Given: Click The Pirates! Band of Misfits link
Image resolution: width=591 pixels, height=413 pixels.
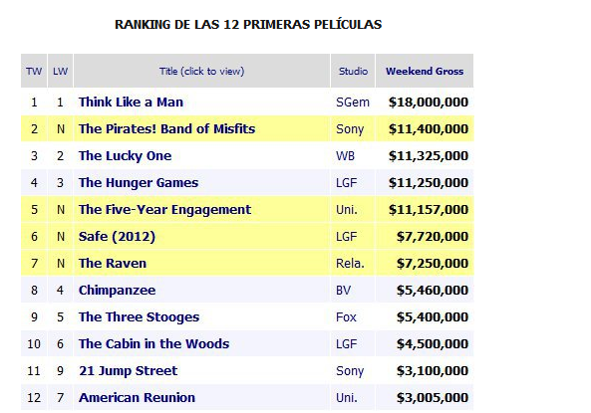Looking at the screenshot, I should coord(166,128).
